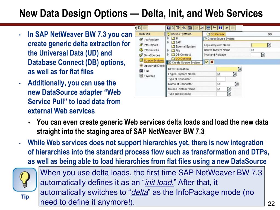Select Favorites in Modeling list
Image resolution: width=280 pixels, height=210 pixels.
(150, 76)
